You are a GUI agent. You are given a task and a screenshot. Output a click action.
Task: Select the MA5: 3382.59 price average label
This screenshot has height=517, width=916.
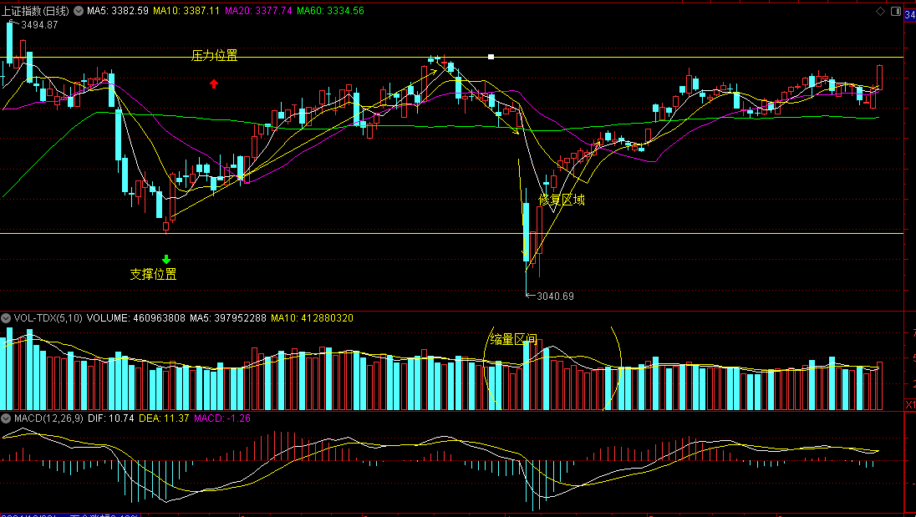pos(117,11)
